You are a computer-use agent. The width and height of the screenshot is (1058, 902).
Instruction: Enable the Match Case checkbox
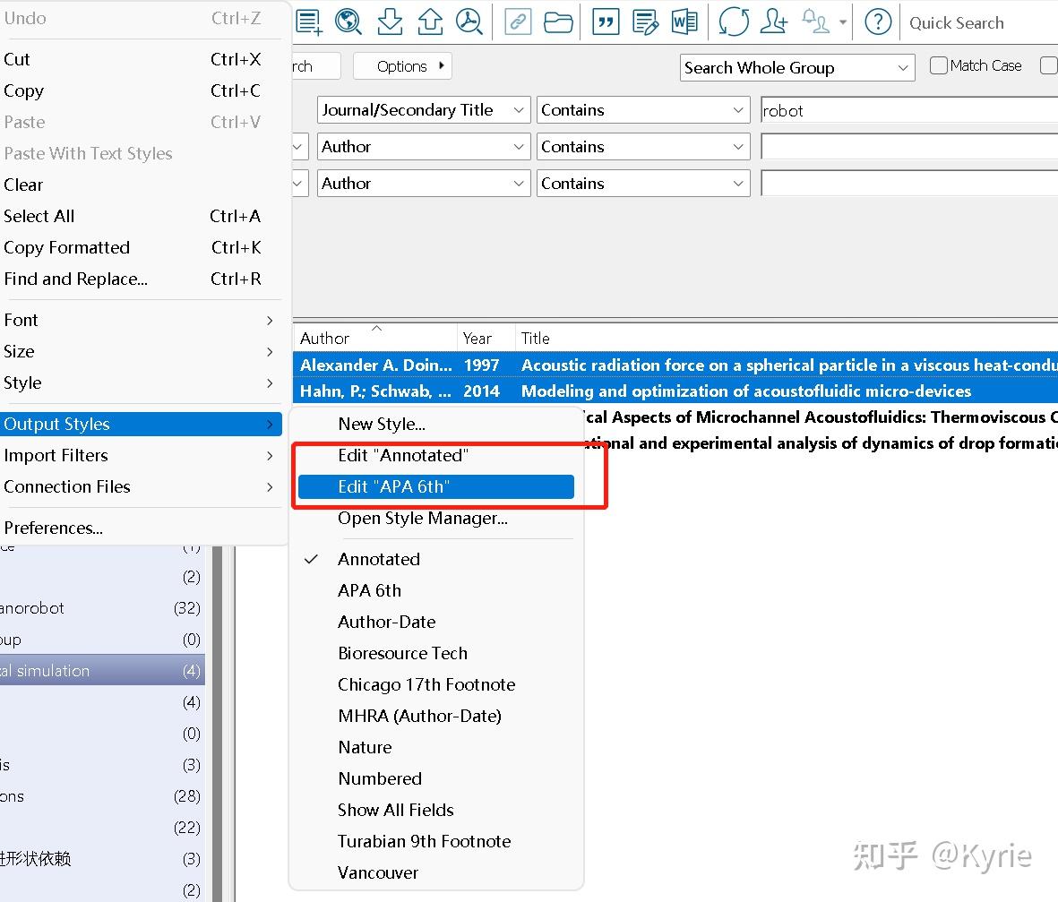click(x=939, y=65)
